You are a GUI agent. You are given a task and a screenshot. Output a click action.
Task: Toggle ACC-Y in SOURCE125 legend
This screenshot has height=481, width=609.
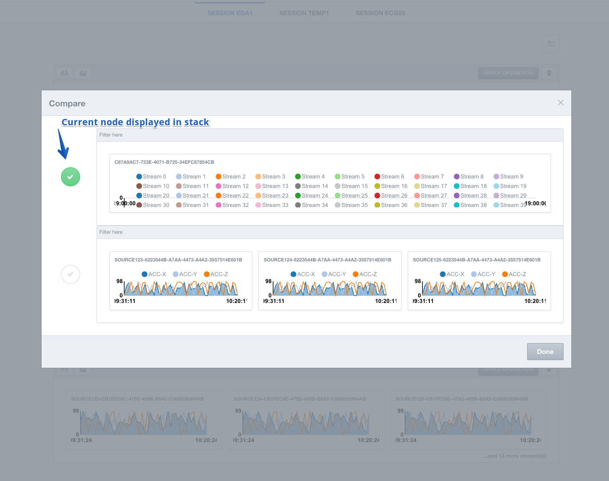[x=483, y=274]
